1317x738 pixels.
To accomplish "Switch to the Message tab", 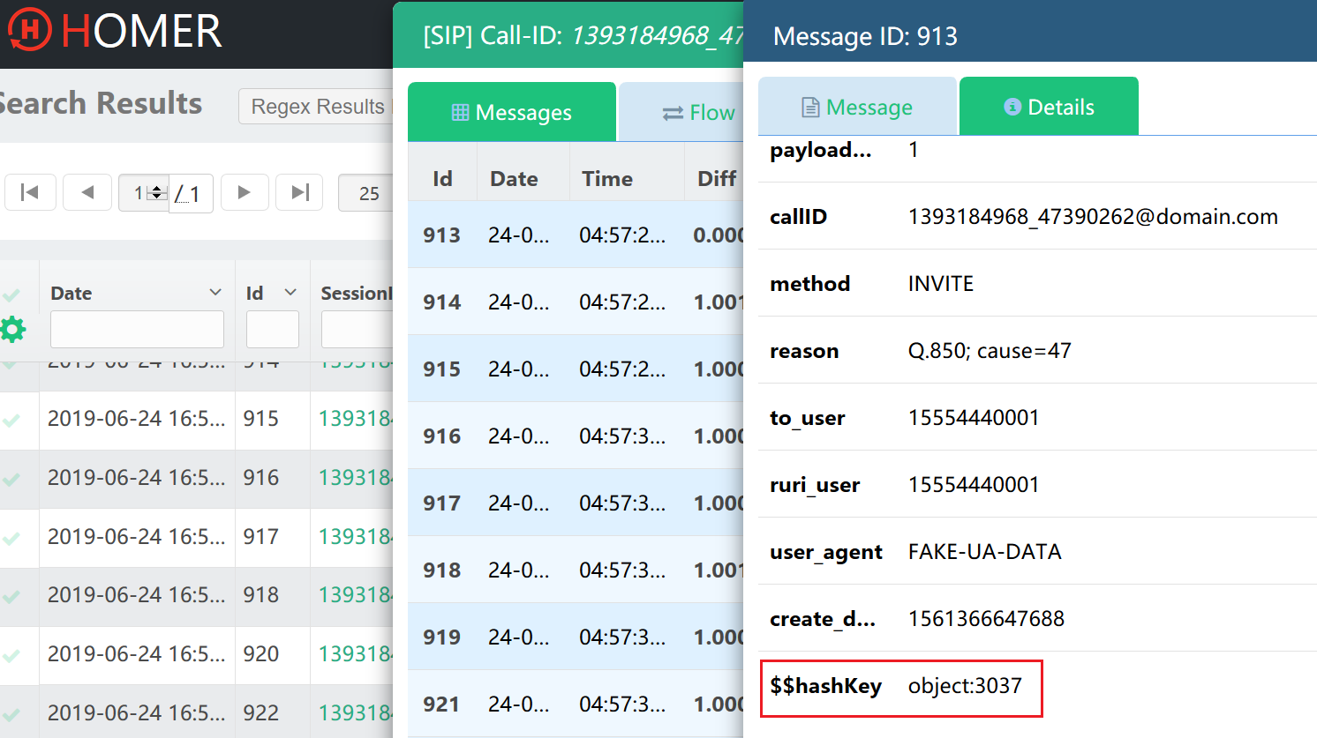I will [857, 106].
